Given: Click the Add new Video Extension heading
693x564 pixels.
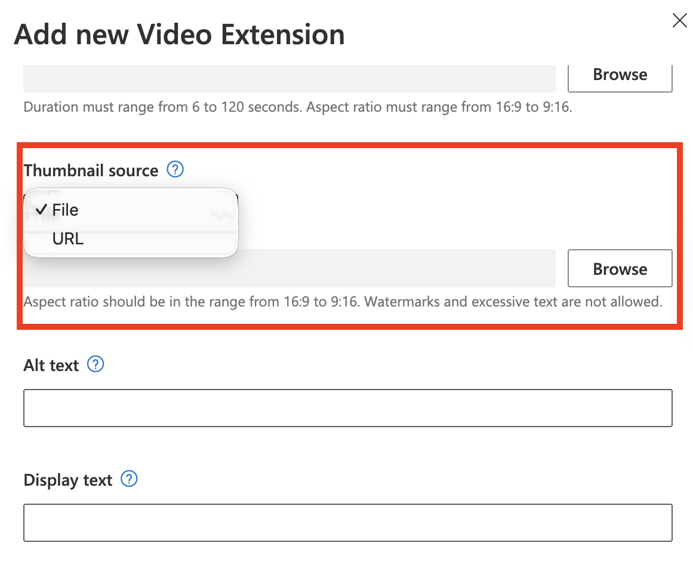Looking at the screenshot, I should [x=179, y=35].
